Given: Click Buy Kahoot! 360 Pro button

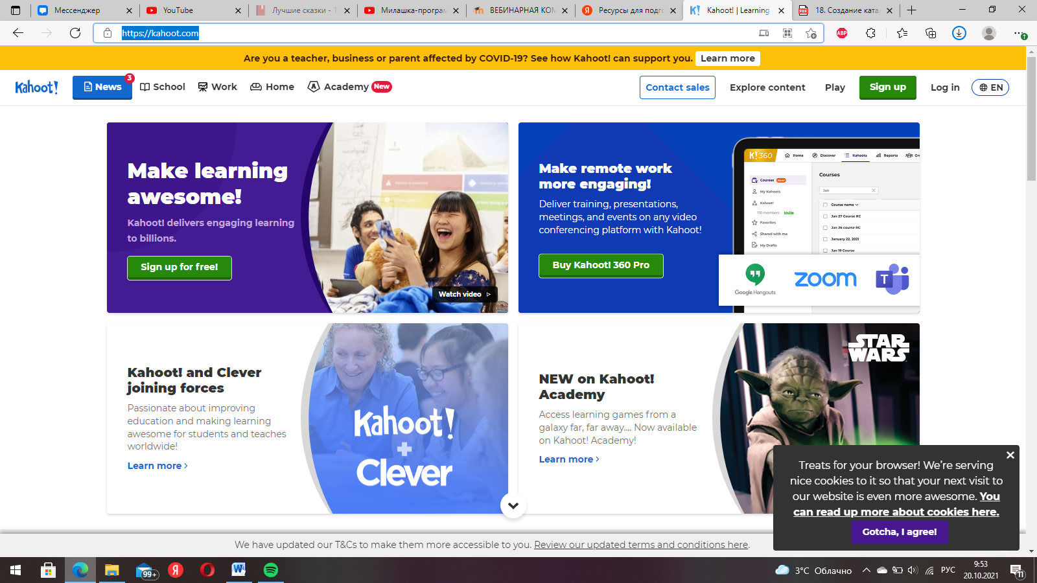Looking at the screenshot, I should point(601,266).
